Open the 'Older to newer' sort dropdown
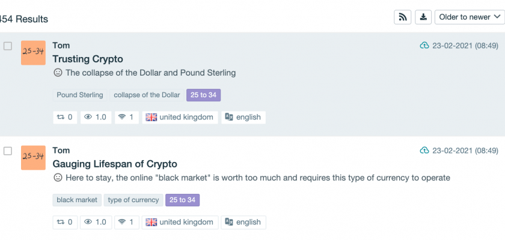505x240 pixels. pyautogui.click(x=470, y=17)
